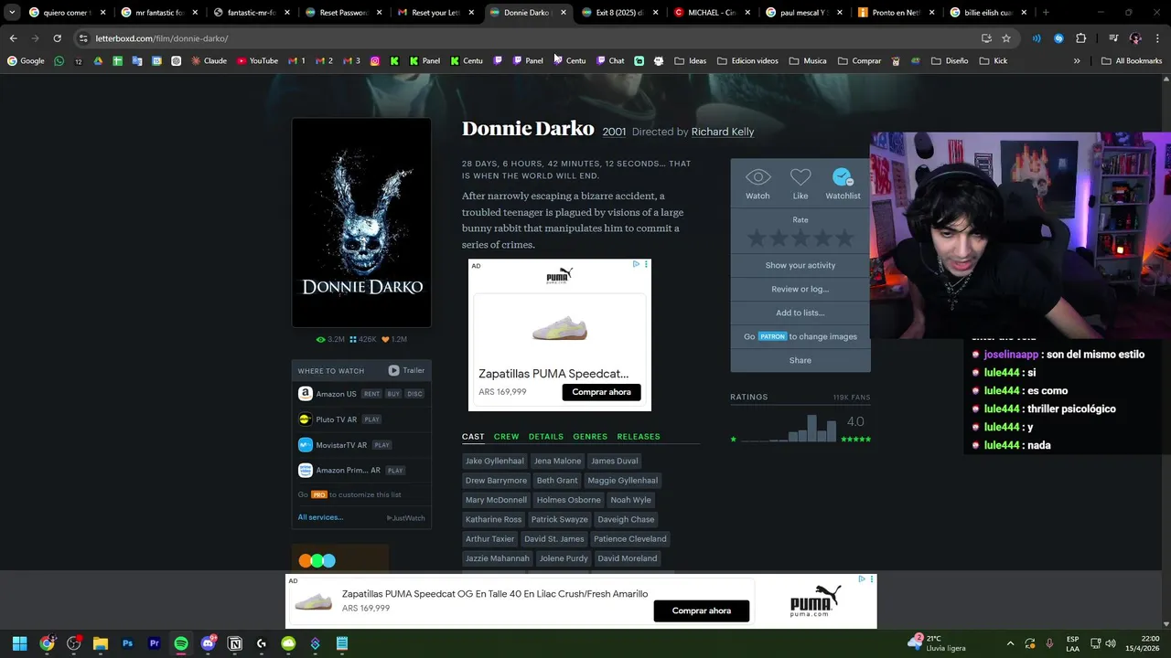Play the Trailer in Where to Watch
Image resolution: width=1171 pixels, height=658 pixels.
point(406,370)
